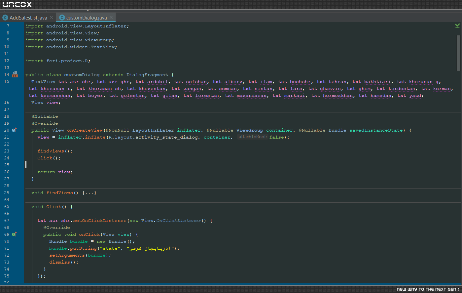
Task: Click the Java class icon on customDialog.java tab
Action: click(62, 18)
